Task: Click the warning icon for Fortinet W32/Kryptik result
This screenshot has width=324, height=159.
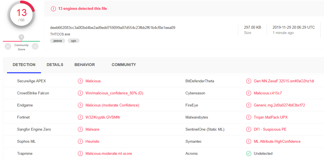Action: tap(80, 117)
